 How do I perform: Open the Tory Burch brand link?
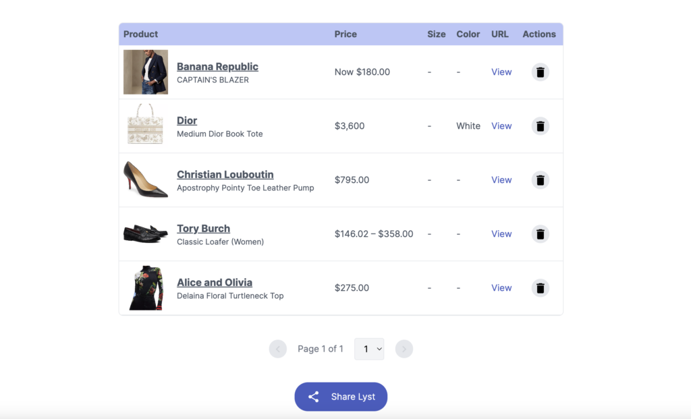[x=203, y=228]
